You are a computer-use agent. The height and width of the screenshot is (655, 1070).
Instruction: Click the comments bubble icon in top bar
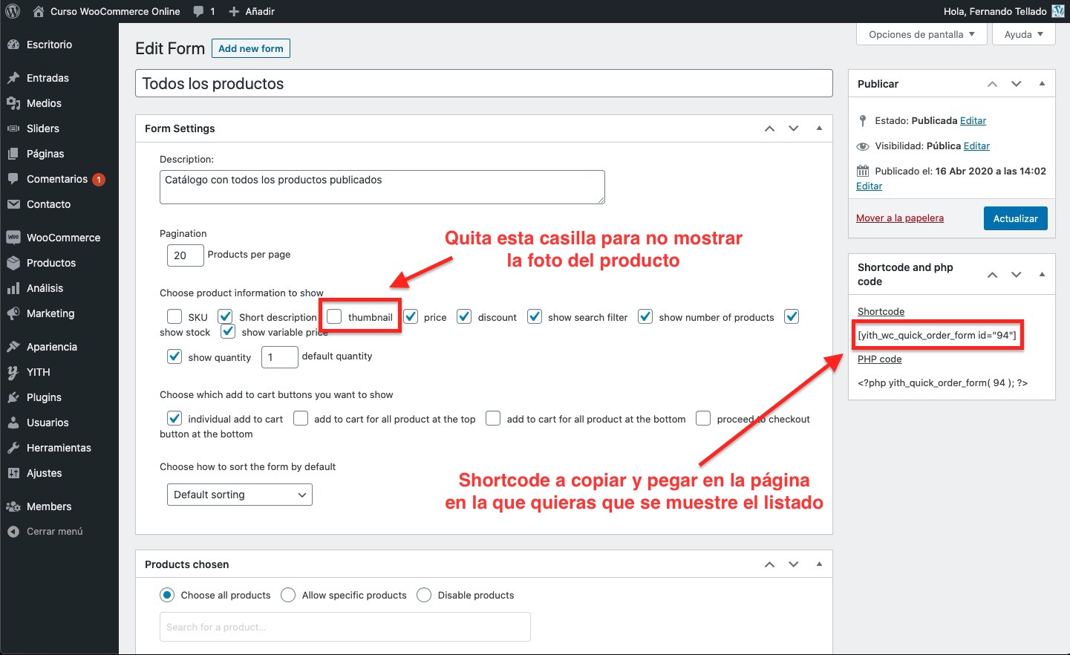click(x=198, y=11)
